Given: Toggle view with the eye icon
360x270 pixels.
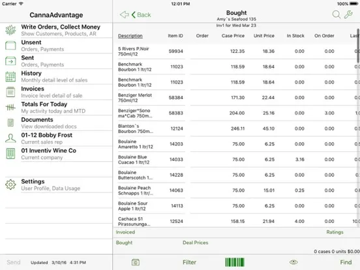Looking at the screenshot, I should (293, 262).
